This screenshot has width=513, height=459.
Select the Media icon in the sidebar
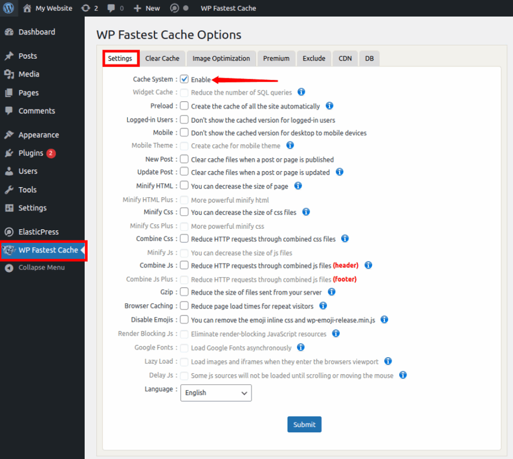[10, 74]
